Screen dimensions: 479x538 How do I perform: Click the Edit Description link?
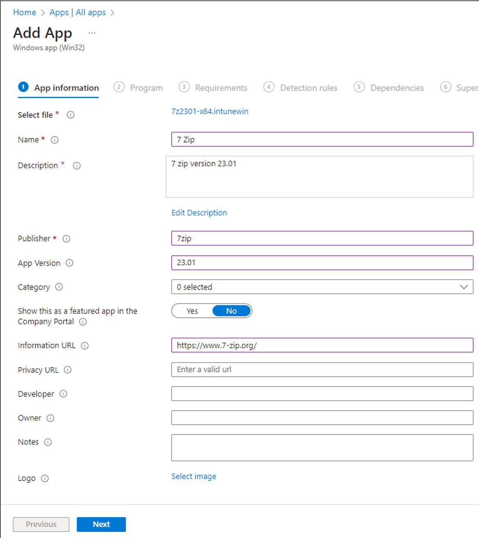pos(199,213)
